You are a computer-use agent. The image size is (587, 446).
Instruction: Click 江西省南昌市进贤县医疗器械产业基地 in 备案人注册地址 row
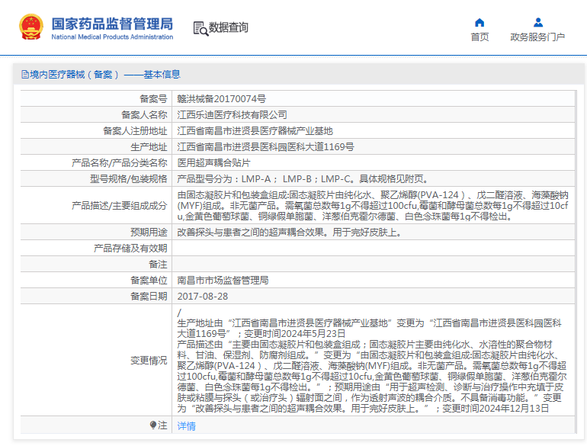[255, 131]
